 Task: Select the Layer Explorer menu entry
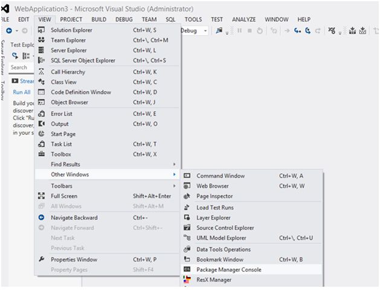[251, 218]
